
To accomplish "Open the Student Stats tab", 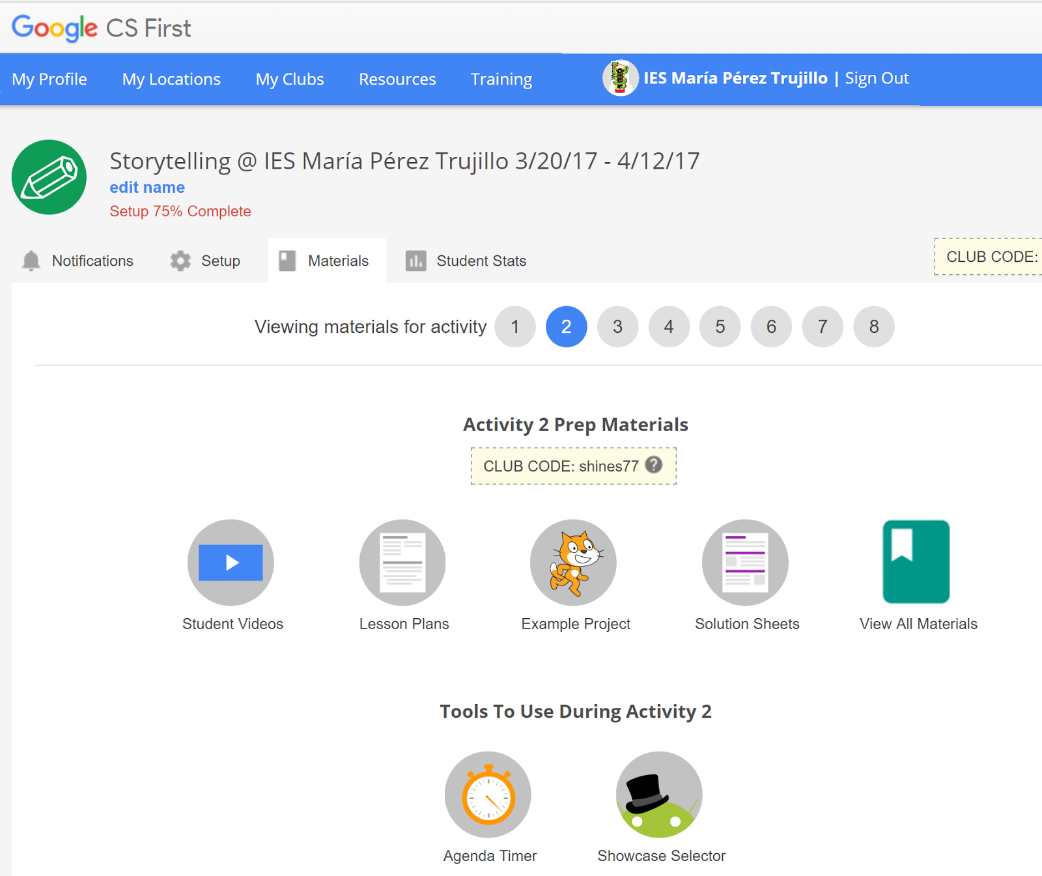I will pos(481,261).
